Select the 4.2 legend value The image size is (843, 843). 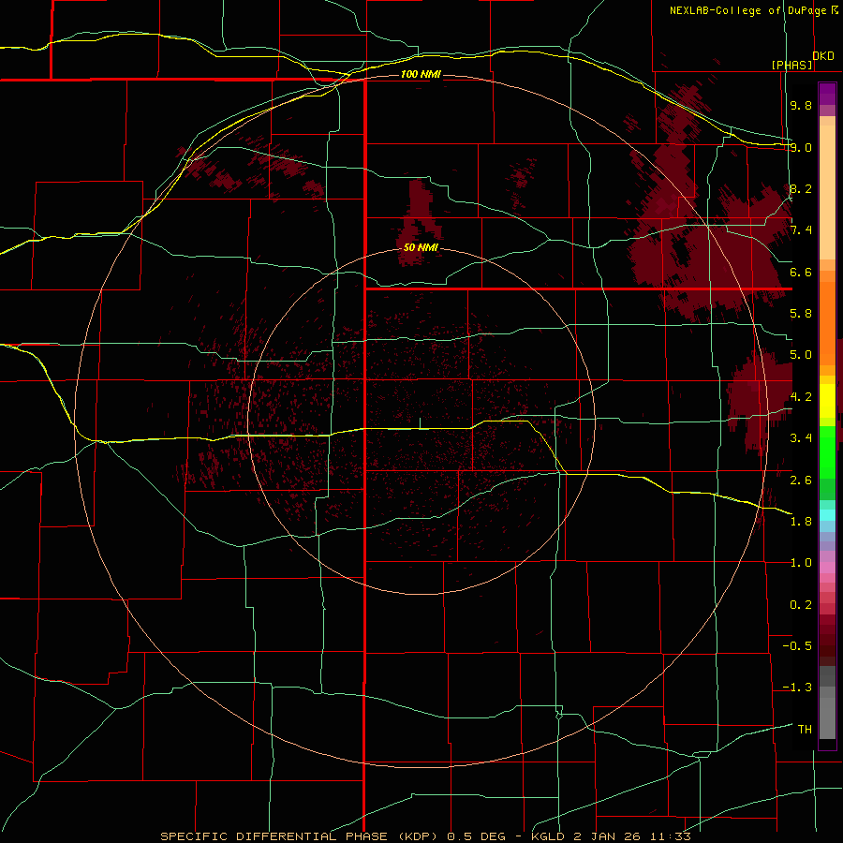pyautogui.click(x=801, y=397)
